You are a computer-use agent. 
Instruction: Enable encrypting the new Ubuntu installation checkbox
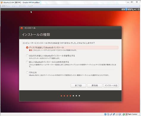point(27,56)
